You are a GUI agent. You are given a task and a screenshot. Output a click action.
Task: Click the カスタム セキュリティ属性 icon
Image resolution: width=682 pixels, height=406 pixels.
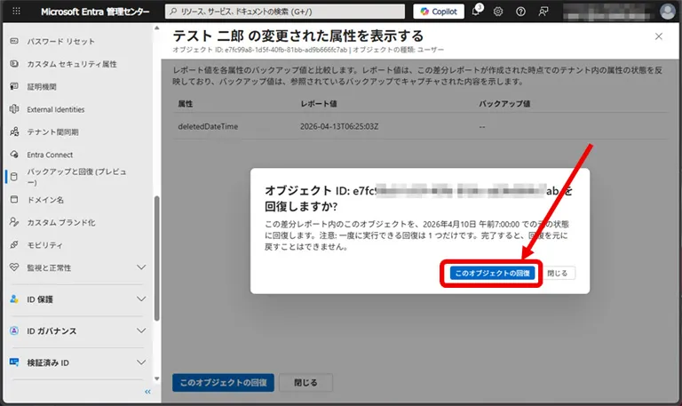[14, 64]
